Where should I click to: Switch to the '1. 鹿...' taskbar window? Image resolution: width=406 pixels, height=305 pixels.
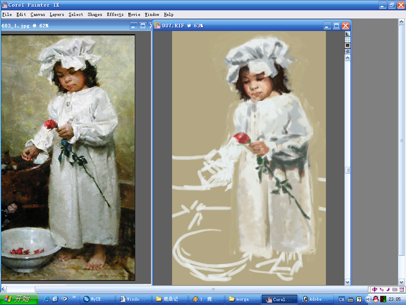(x=206, y=299)
